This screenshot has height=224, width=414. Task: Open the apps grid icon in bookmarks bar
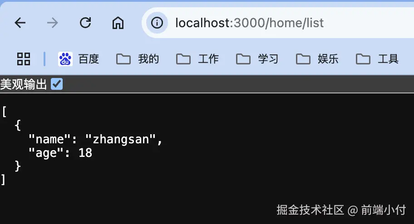pyautogui.click(x=24, y=59)
